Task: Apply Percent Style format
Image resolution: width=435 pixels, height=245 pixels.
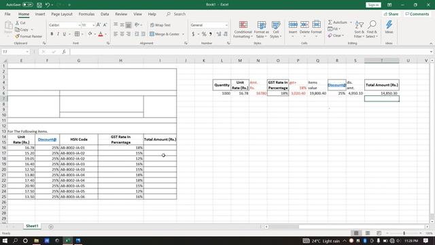Action: tap(204, 34)
